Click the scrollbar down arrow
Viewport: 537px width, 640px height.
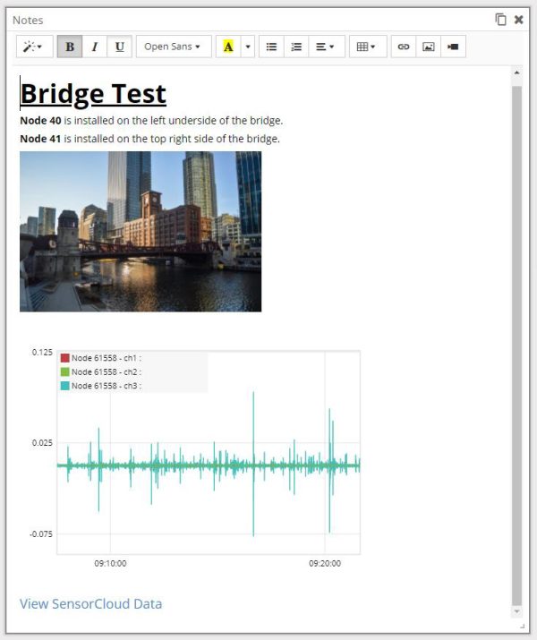517,611
